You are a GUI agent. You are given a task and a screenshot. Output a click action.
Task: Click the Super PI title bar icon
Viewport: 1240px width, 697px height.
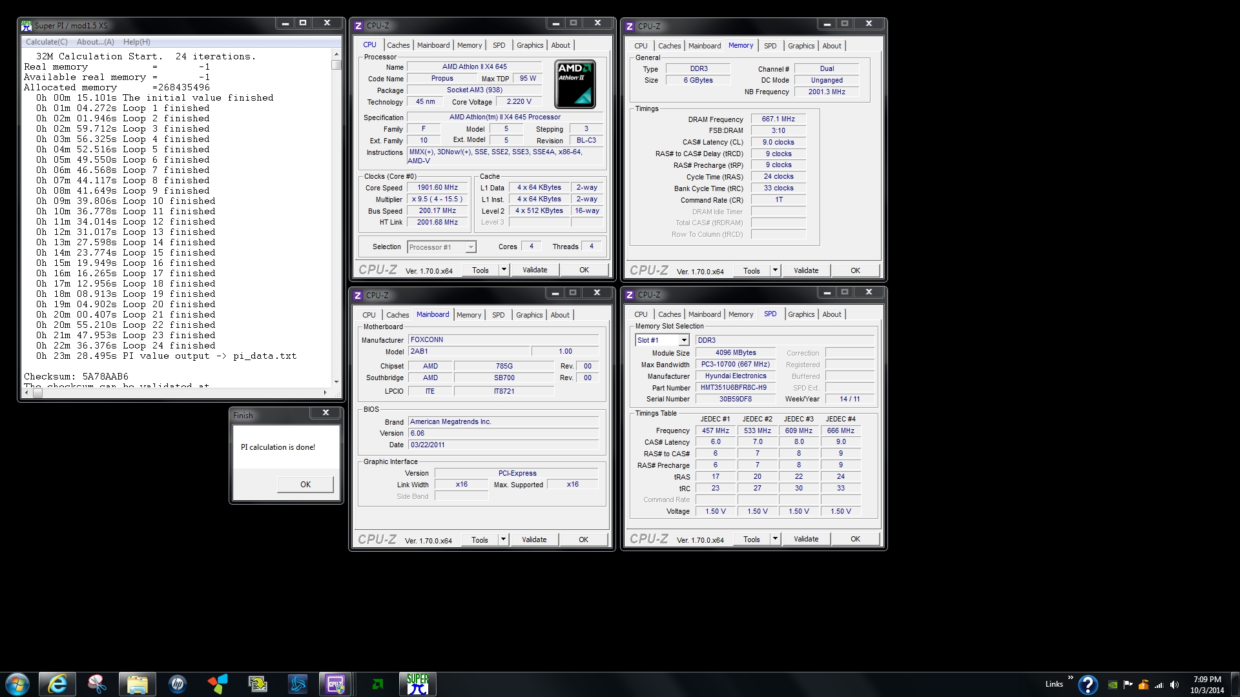tap(26, 26)
